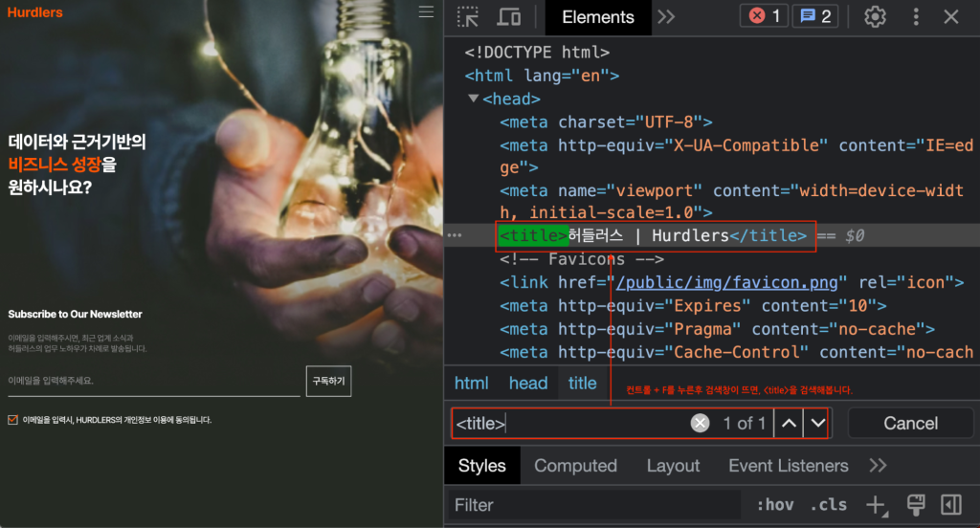Toggle the .cls classes button
Image resolution: width=980 pixels, height=528 pixels.
click(828, 505)
